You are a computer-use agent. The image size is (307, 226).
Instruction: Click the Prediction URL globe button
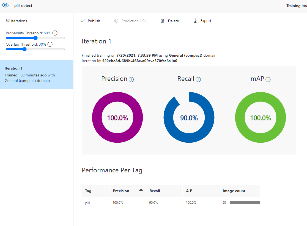(x=130, y=21)
